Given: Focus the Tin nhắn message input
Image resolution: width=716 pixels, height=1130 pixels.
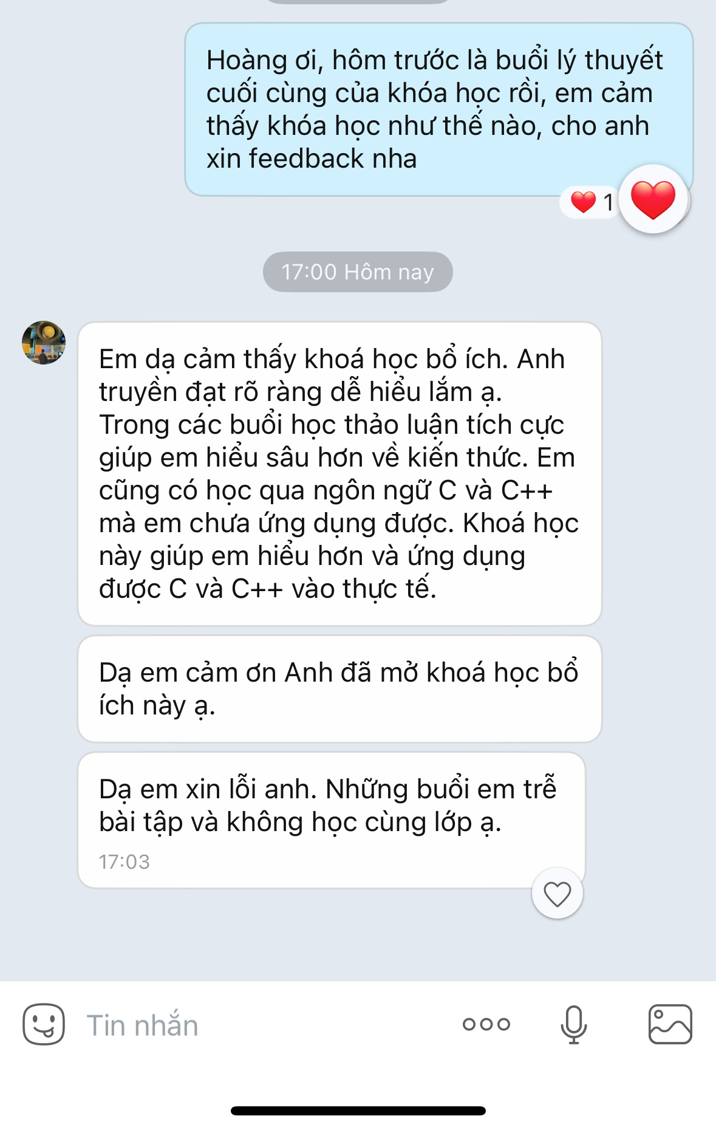Looking at the screenshot, I should tap(261, 1025).
